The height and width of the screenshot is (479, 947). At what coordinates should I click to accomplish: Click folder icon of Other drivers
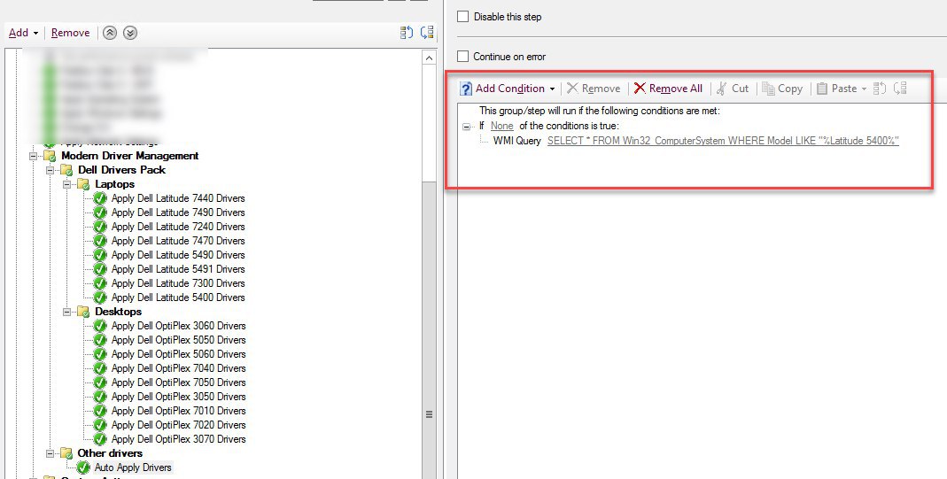click(x=66, y=453)
